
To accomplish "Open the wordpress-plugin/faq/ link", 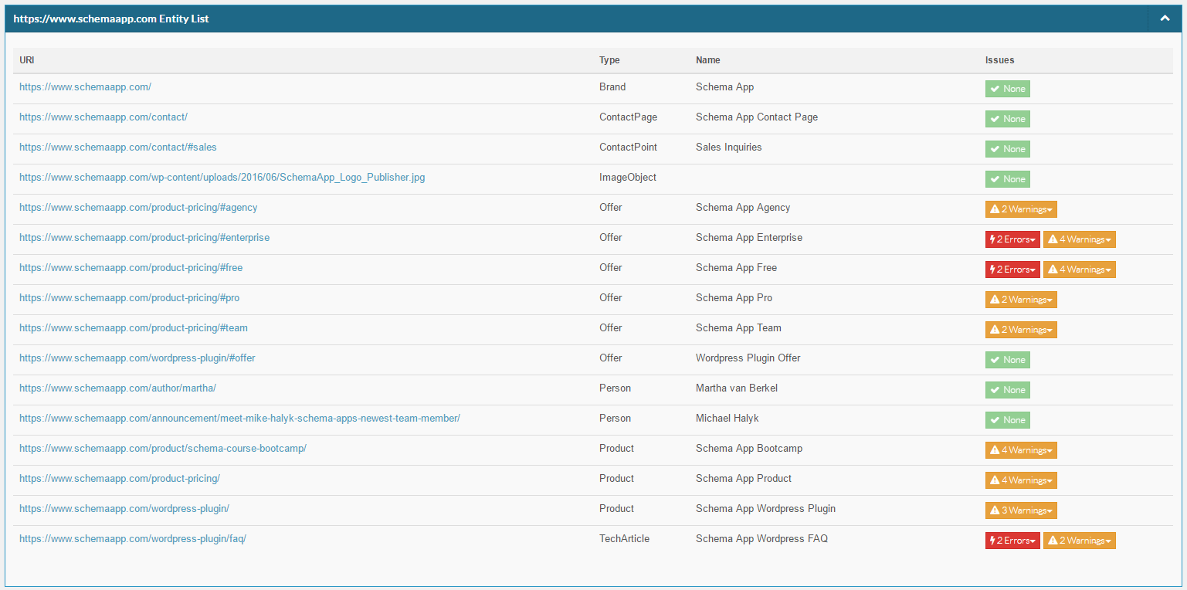I will 132,539.
